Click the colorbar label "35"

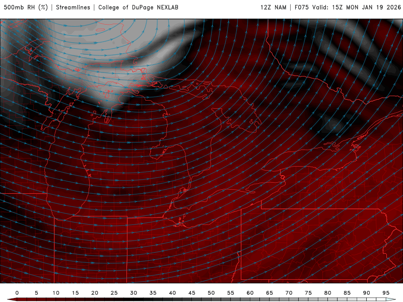153,293
